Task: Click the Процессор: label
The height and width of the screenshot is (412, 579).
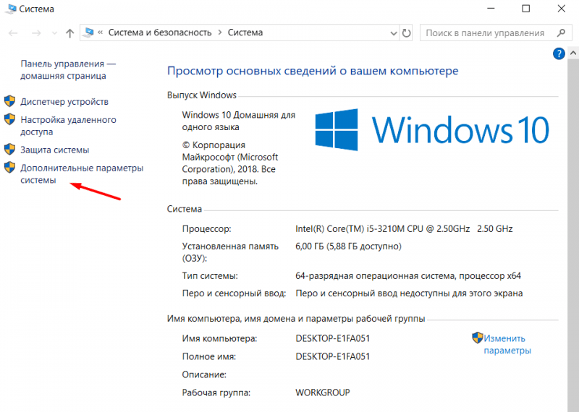Action: coord(206,228)
